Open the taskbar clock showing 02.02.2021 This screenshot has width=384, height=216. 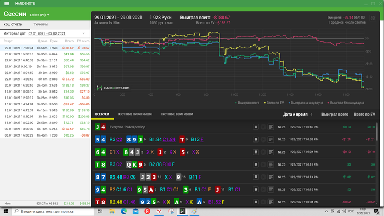point(363,211)
